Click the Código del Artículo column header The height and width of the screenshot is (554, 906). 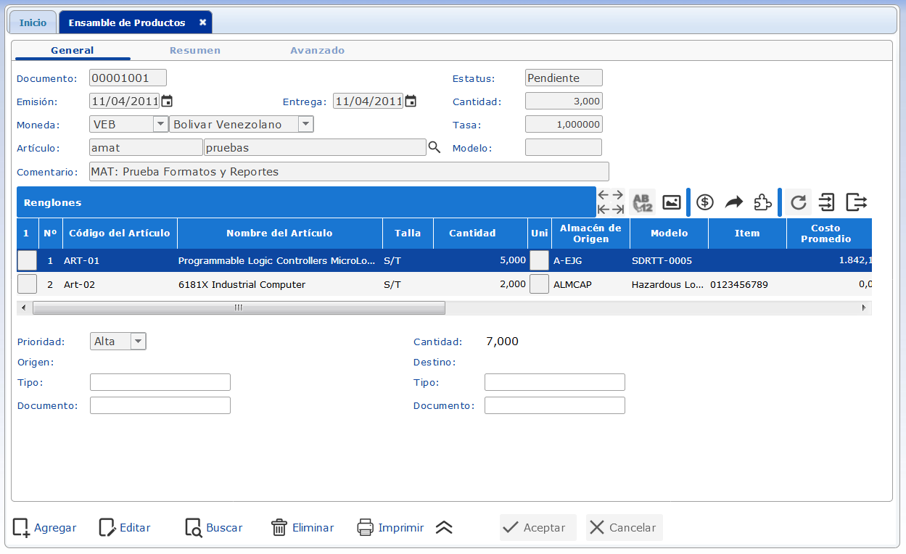(x=120, y=233)
